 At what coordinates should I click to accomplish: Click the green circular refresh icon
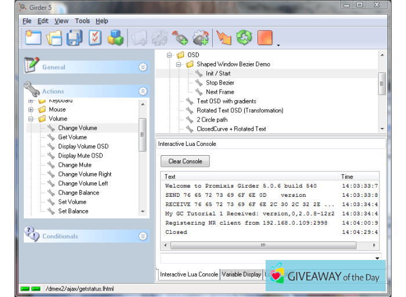point(244,38)
